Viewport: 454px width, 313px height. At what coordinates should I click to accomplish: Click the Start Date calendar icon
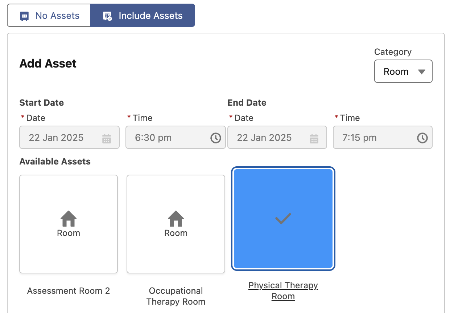click(x=107, y=138)
